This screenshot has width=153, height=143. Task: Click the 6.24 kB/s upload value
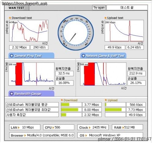click(x=135, y=47)
